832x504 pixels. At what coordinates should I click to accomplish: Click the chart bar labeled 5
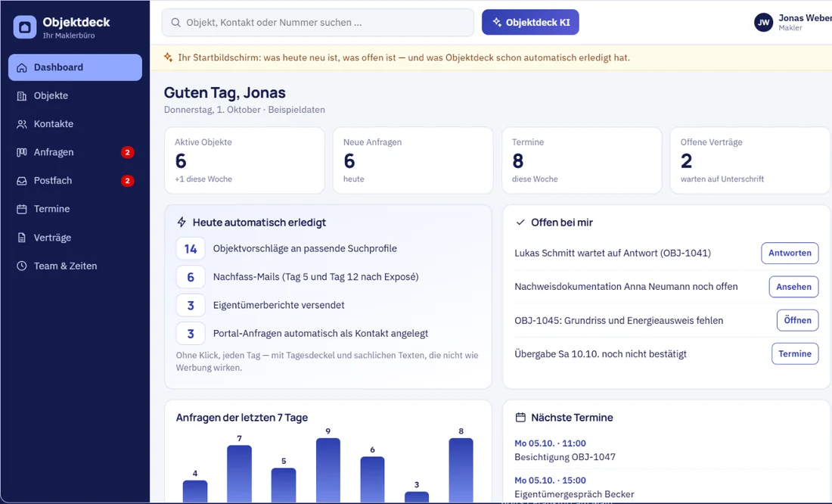(284, 485)
